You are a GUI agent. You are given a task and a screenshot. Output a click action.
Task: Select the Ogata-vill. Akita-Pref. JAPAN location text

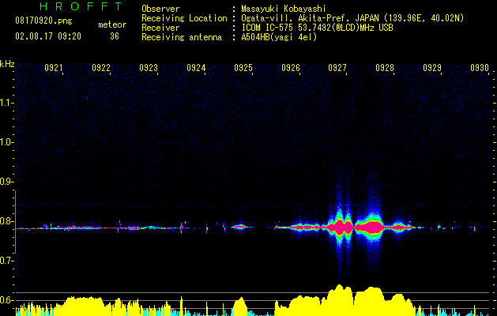tap(352, 18)
